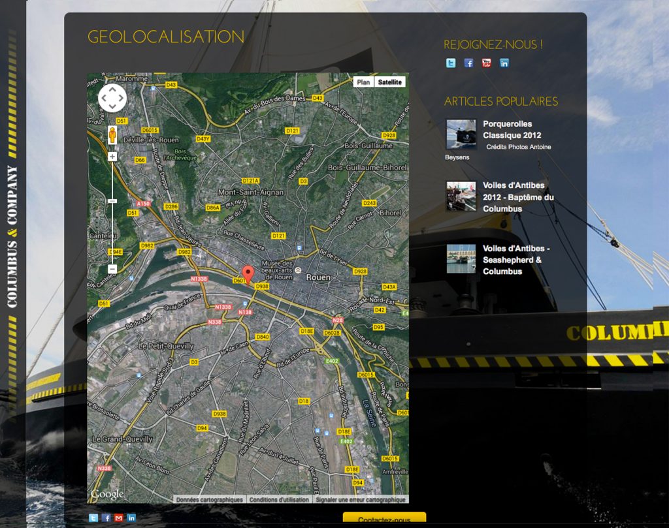Share via Facebook icon below the map

106,518
